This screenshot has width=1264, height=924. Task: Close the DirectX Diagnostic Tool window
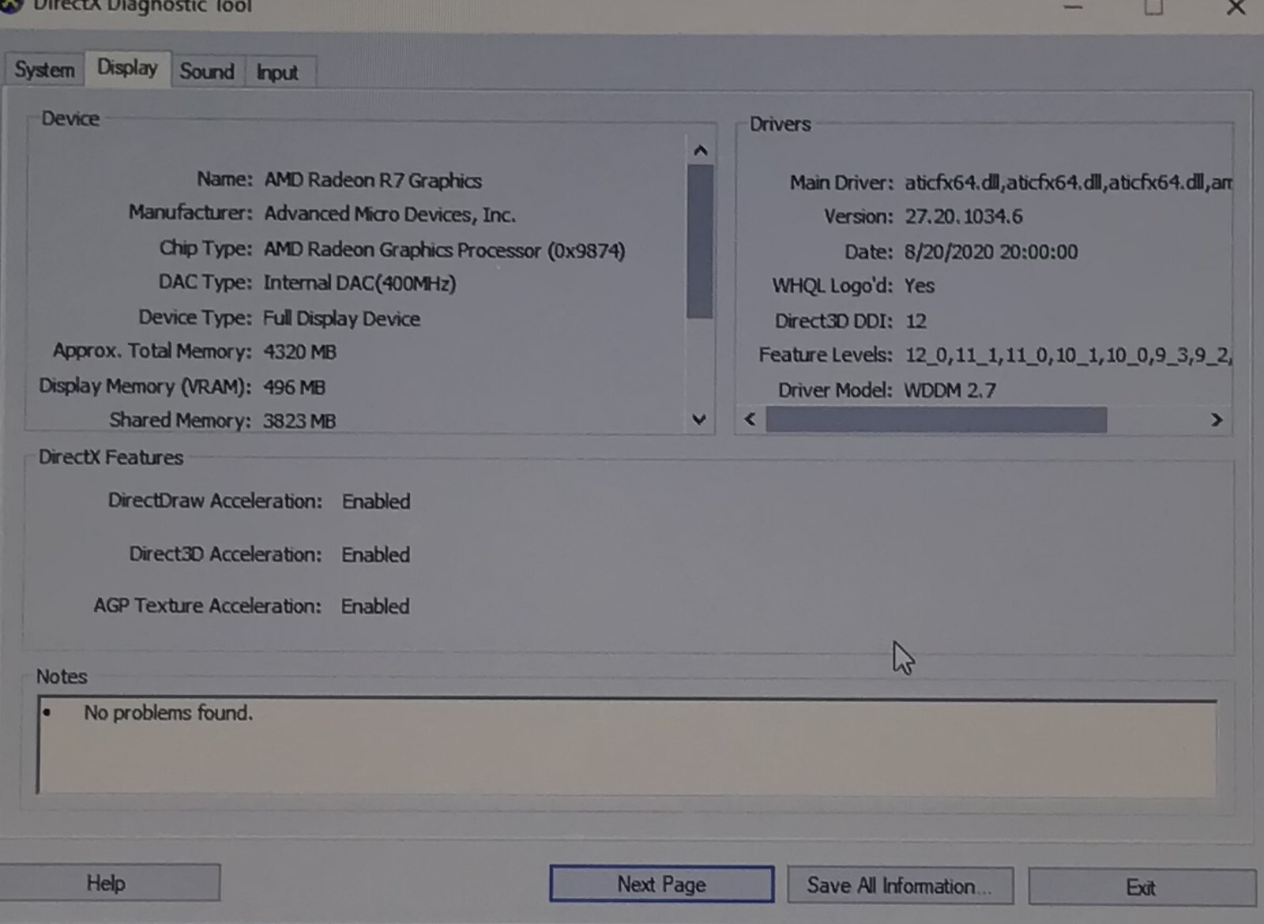(1236, 8)
